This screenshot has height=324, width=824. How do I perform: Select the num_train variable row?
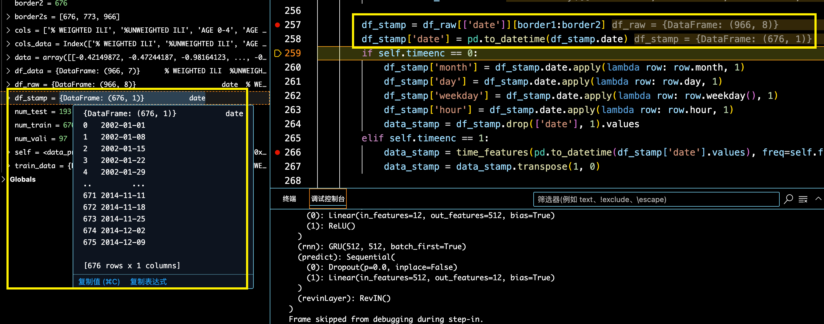point(43,125)
